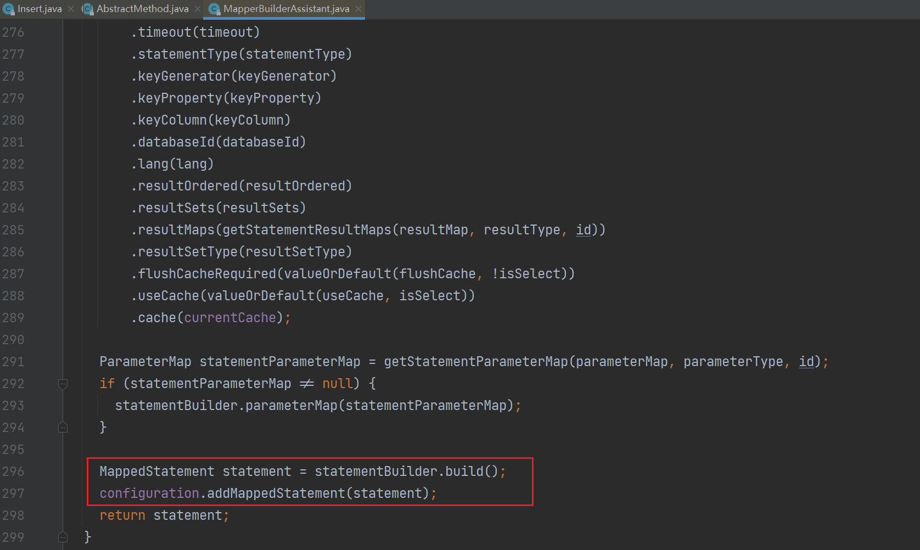Place the cursor on empty line 290
920x550 pixels.
pyautogui.click(x=329, y=340)
